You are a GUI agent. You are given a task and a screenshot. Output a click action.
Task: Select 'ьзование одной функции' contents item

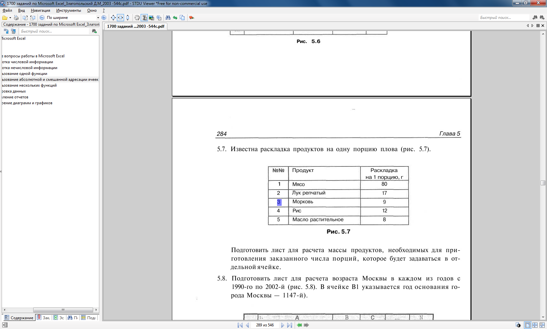24,74
